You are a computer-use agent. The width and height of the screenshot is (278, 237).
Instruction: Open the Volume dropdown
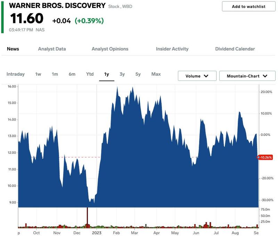tap(197, 76)
